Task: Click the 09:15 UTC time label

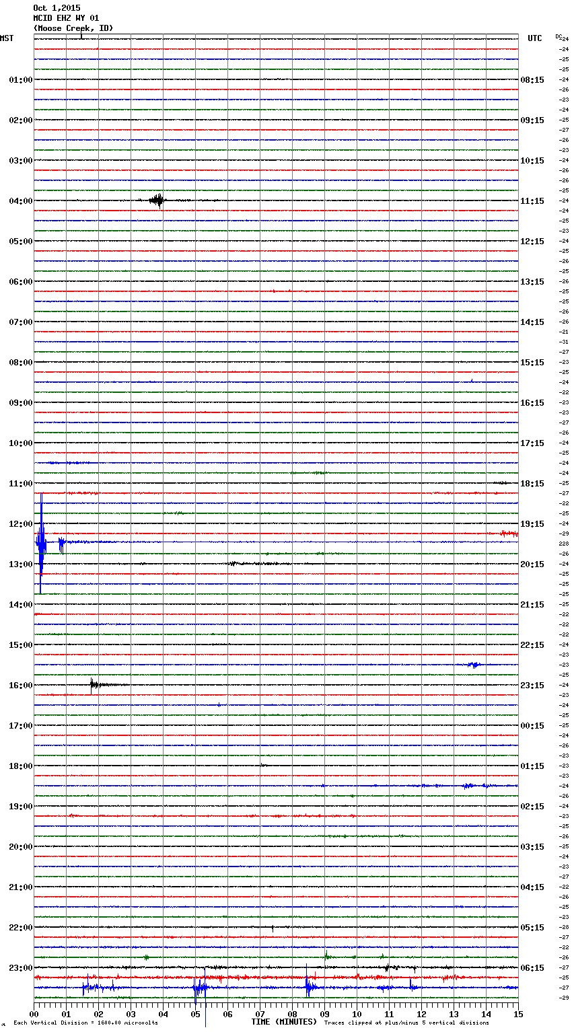Action: [532, 120]
